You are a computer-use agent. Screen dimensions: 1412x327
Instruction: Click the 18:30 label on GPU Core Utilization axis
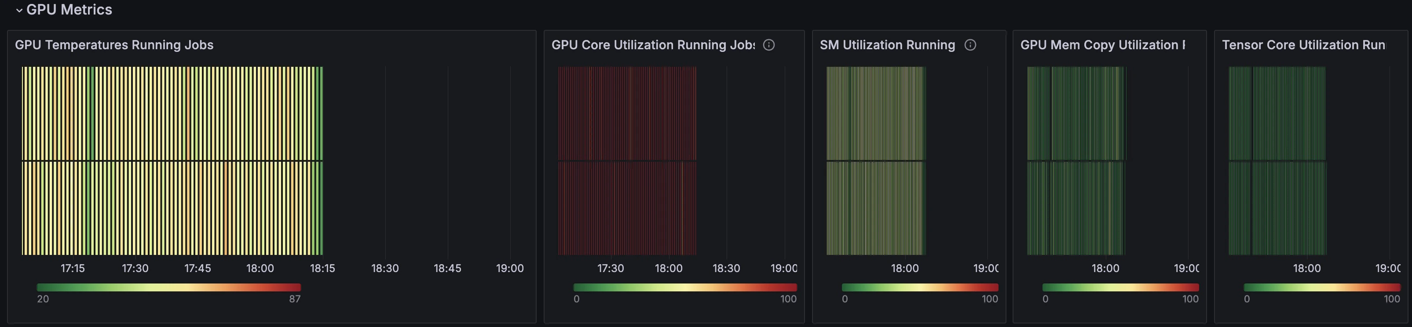click(726, 269)
